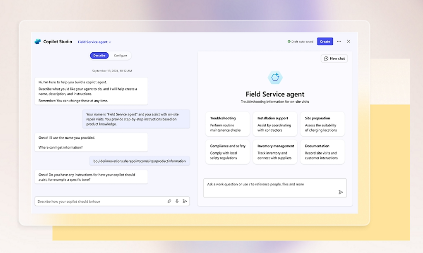Select the Installation support card

[x=275, y=124]
